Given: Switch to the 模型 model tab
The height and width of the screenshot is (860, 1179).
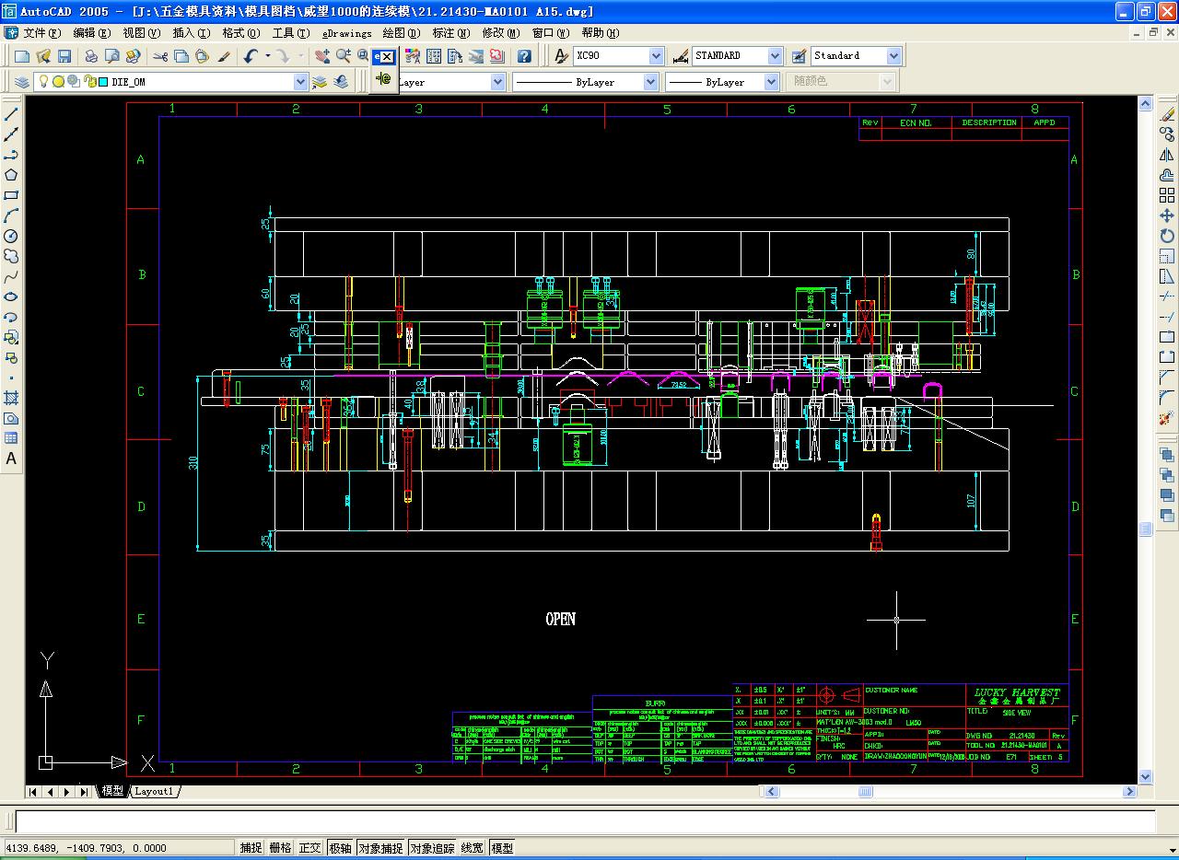Looking at the screenshot, I should (112, 791).
